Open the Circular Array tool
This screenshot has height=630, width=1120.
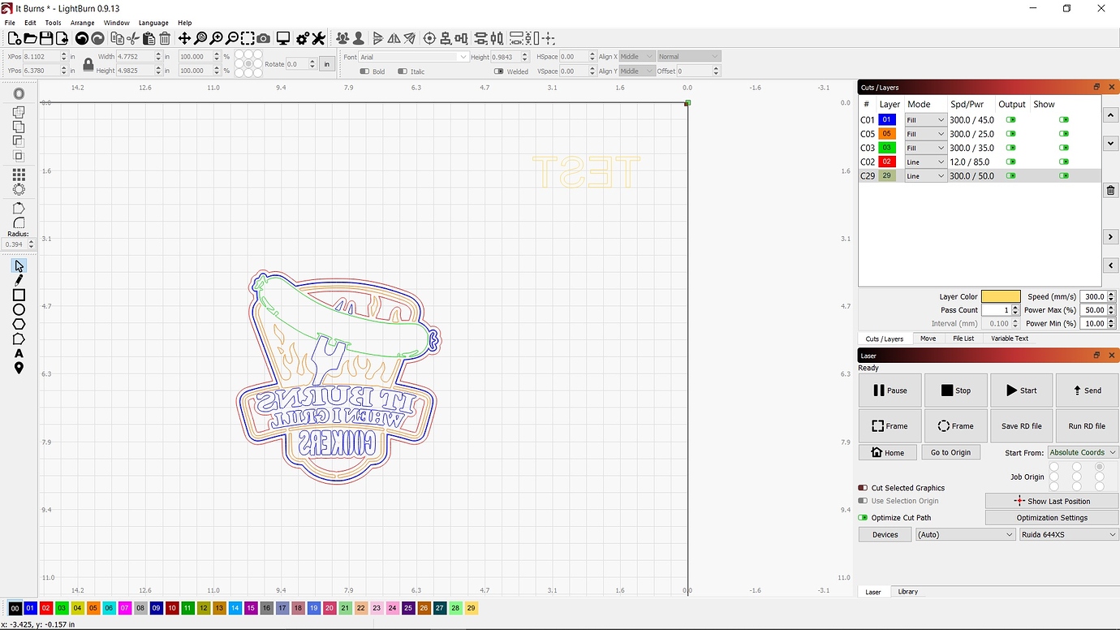pos(19,189)
